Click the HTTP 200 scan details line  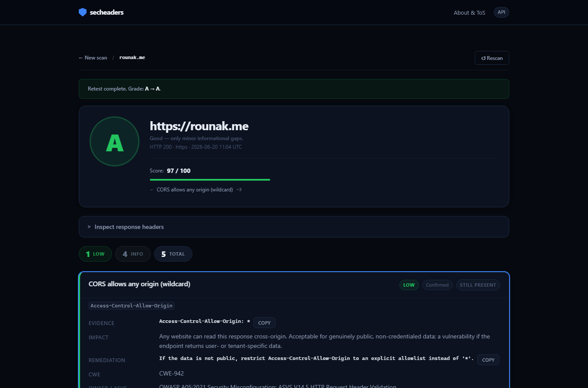(x=196, y=147)
